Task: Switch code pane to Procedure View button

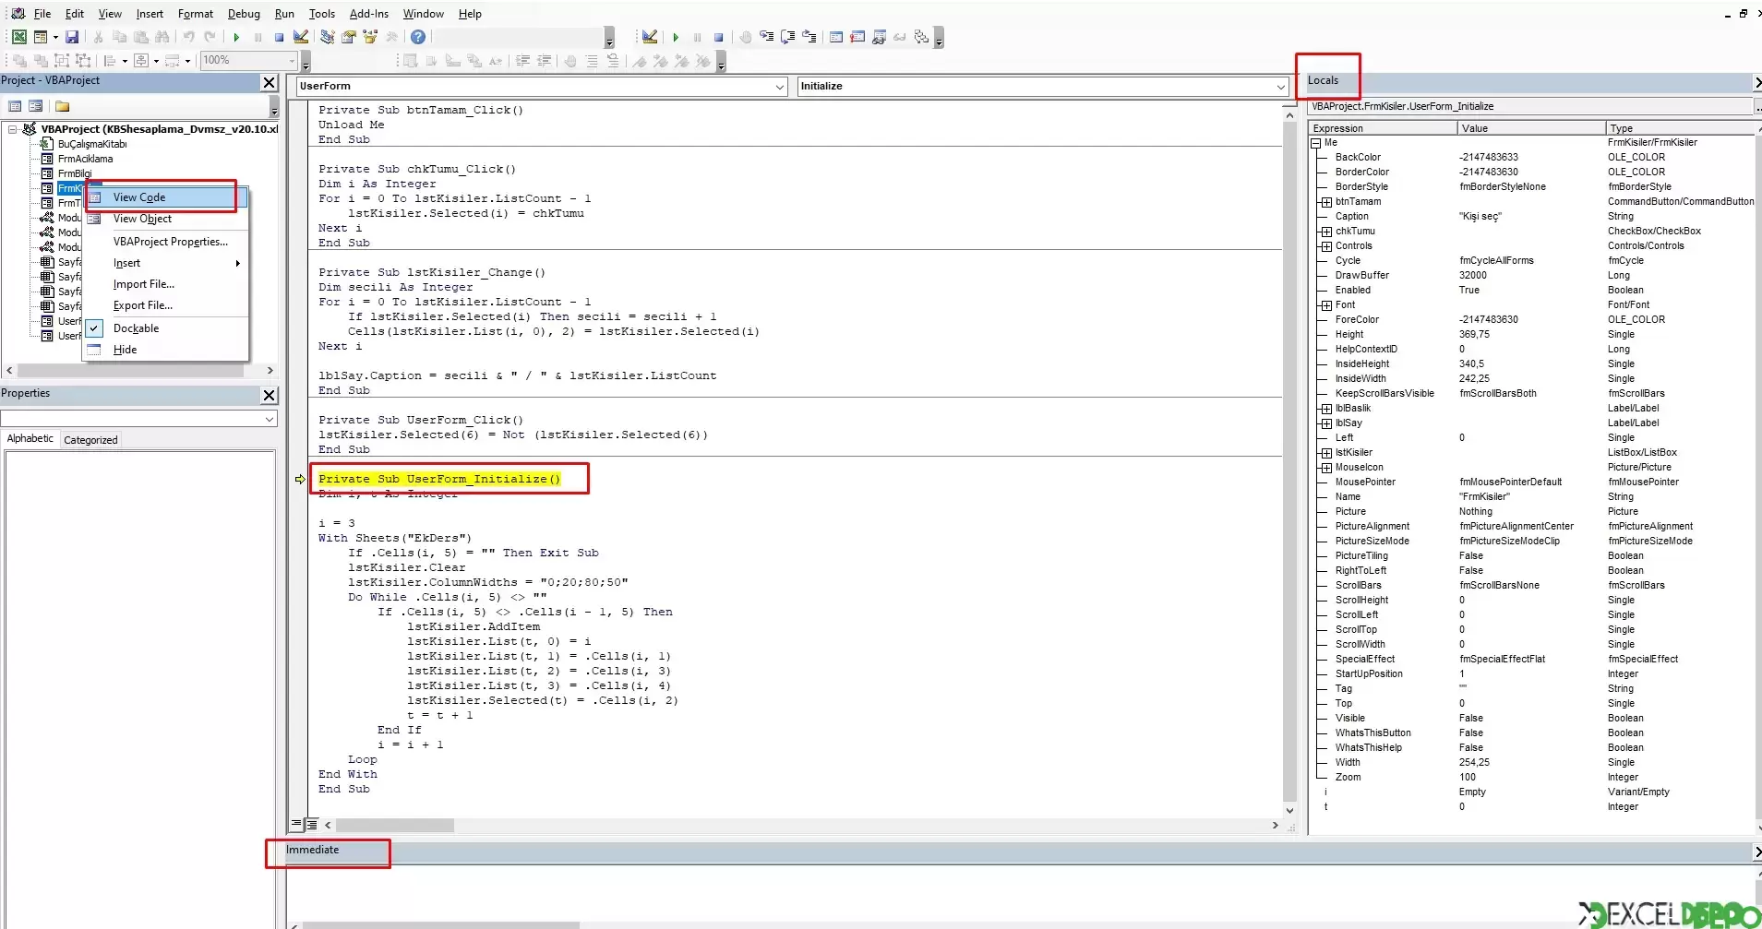Action: point(297,824)
